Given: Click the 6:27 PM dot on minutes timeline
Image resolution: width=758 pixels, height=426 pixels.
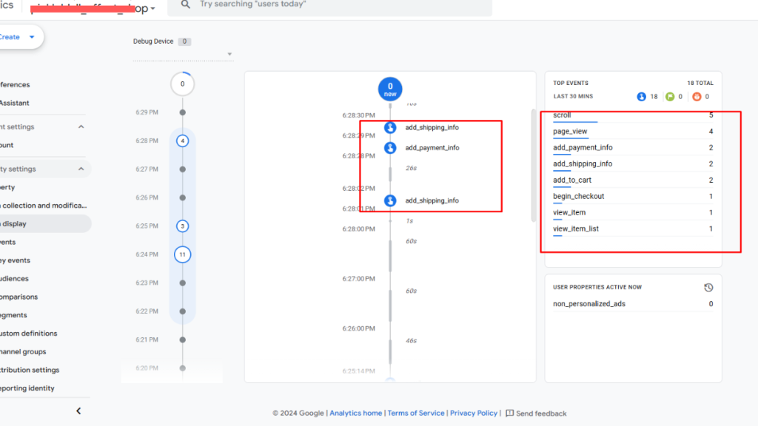Looking at the screenshot, I should pos(182,169).
